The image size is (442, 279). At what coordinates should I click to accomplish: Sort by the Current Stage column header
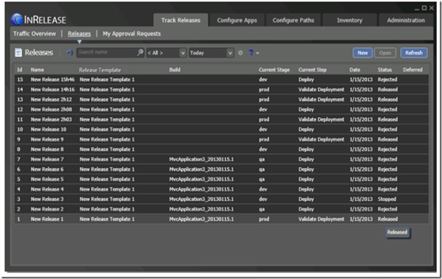(274, 70)
